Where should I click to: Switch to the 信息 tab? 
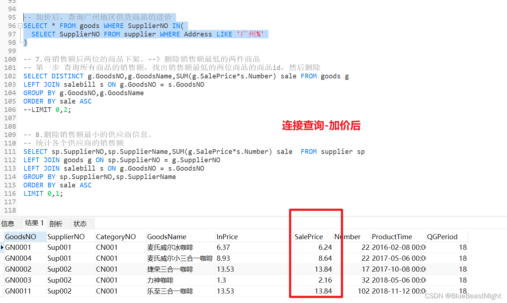pos(8,224)
